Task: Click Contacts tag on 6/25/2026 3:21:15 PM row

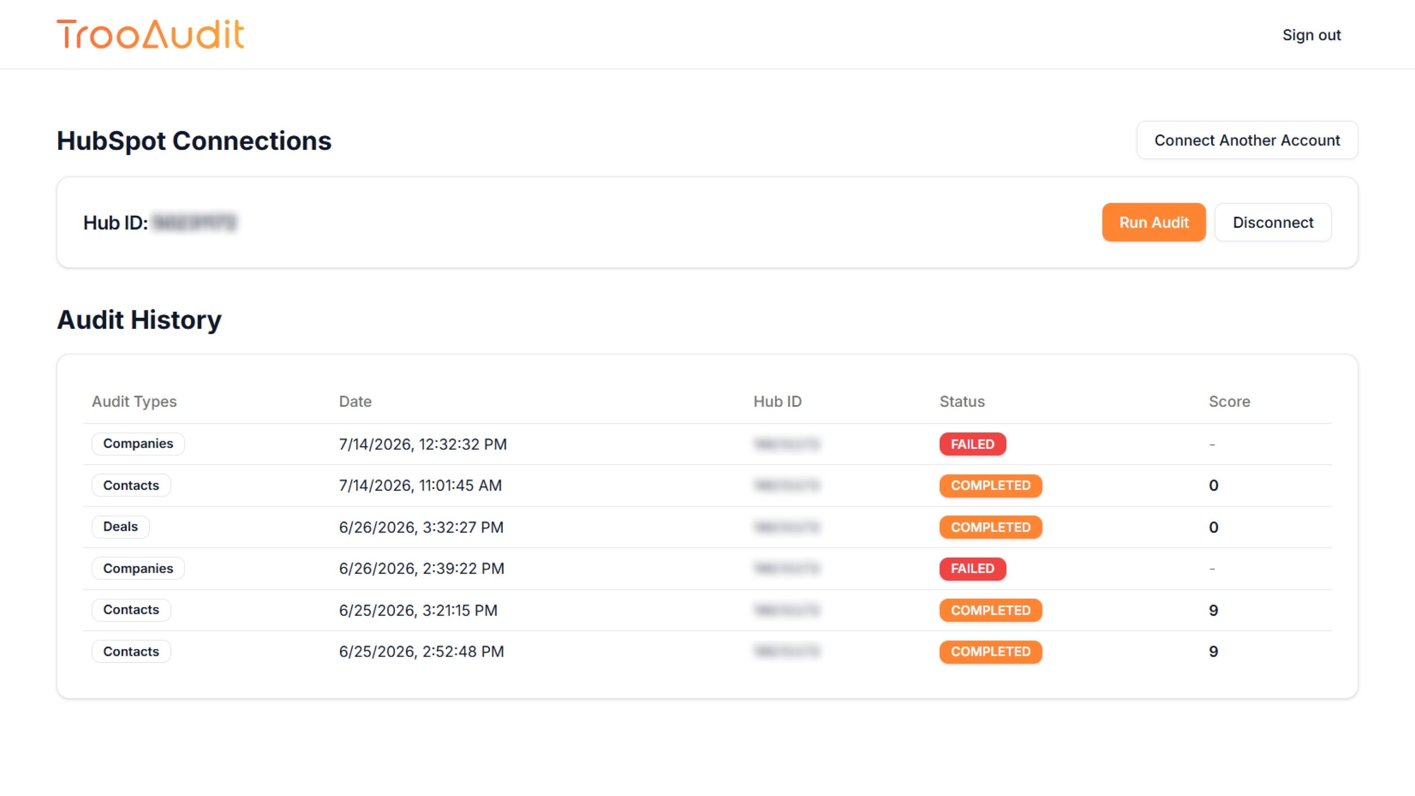Action: coord(131,610)
